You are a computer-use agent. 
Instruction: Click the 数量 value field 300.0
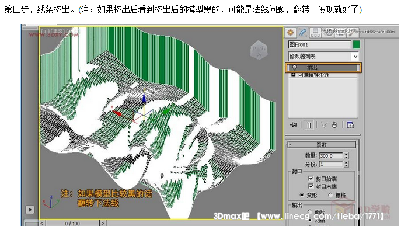331,155
